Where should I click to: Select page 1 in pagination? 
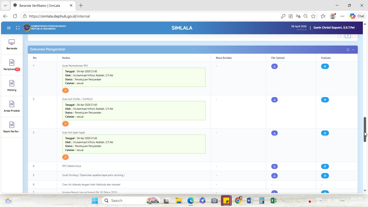tap(348, 36)
